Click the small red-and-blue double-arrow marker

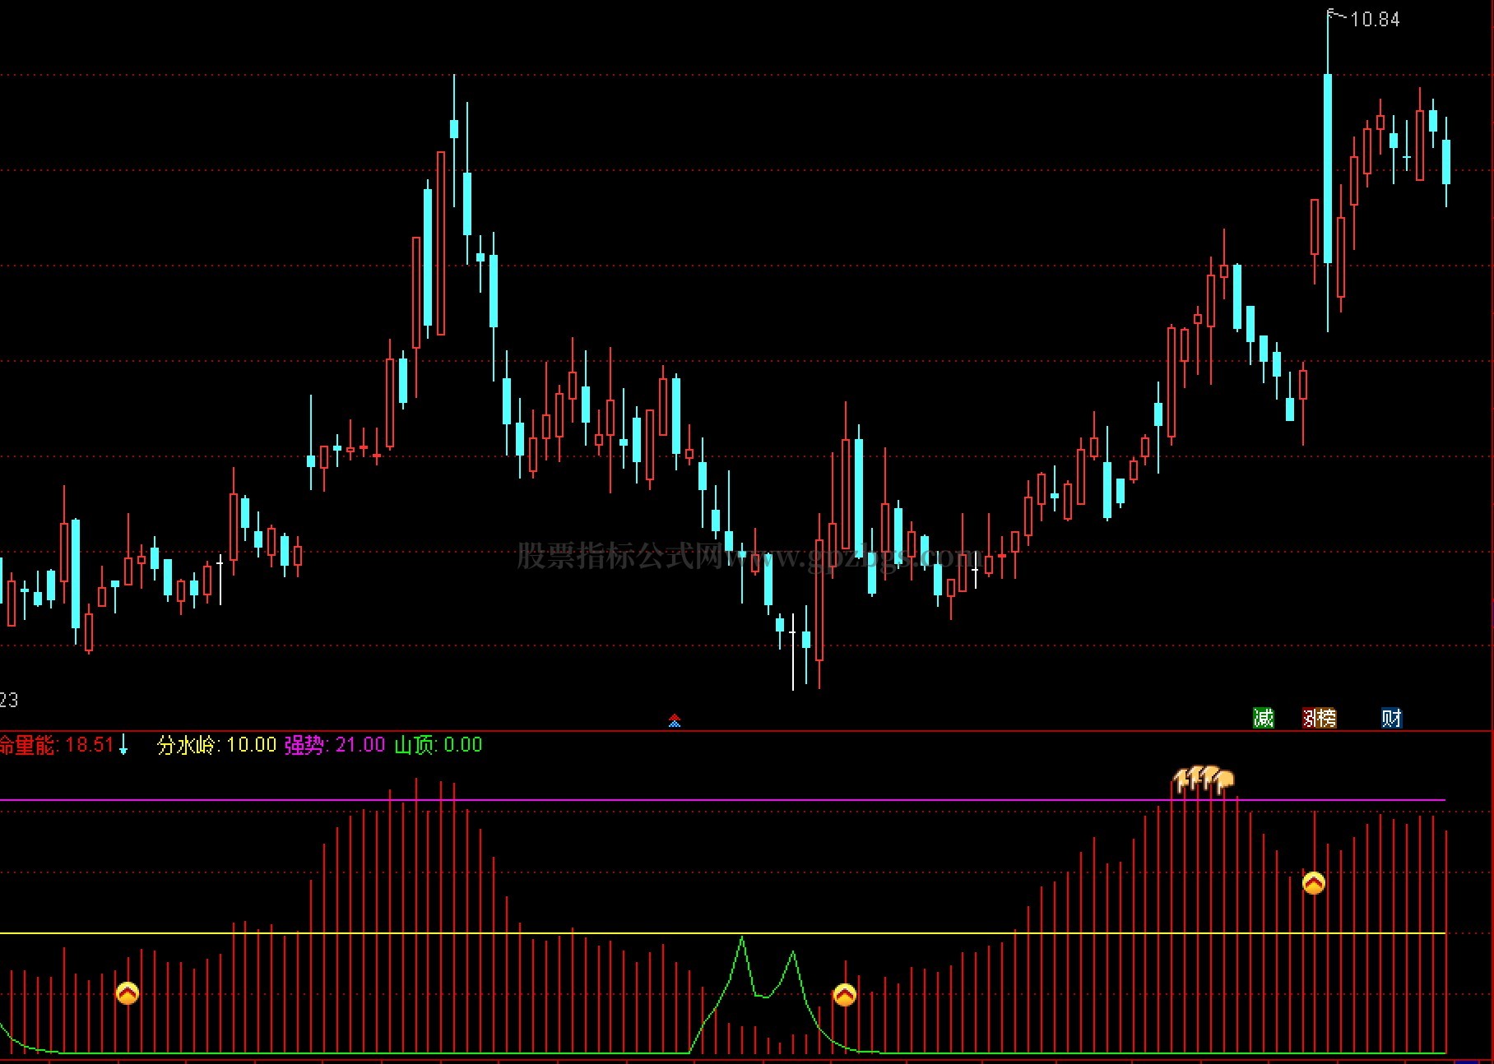(x=675, y=721)
